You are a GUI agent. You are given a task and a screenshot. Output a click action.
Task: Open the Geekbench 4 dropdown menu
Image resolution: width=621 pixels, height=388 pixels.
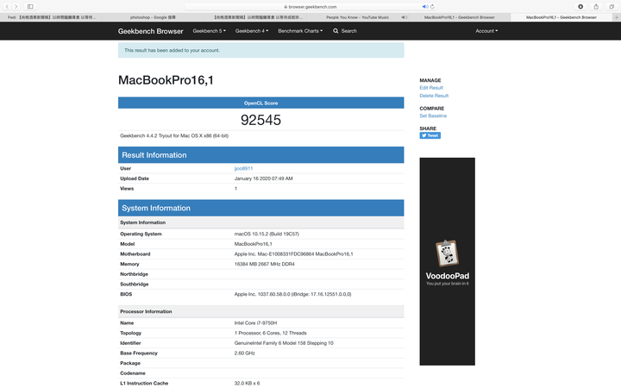coord(252,31)
